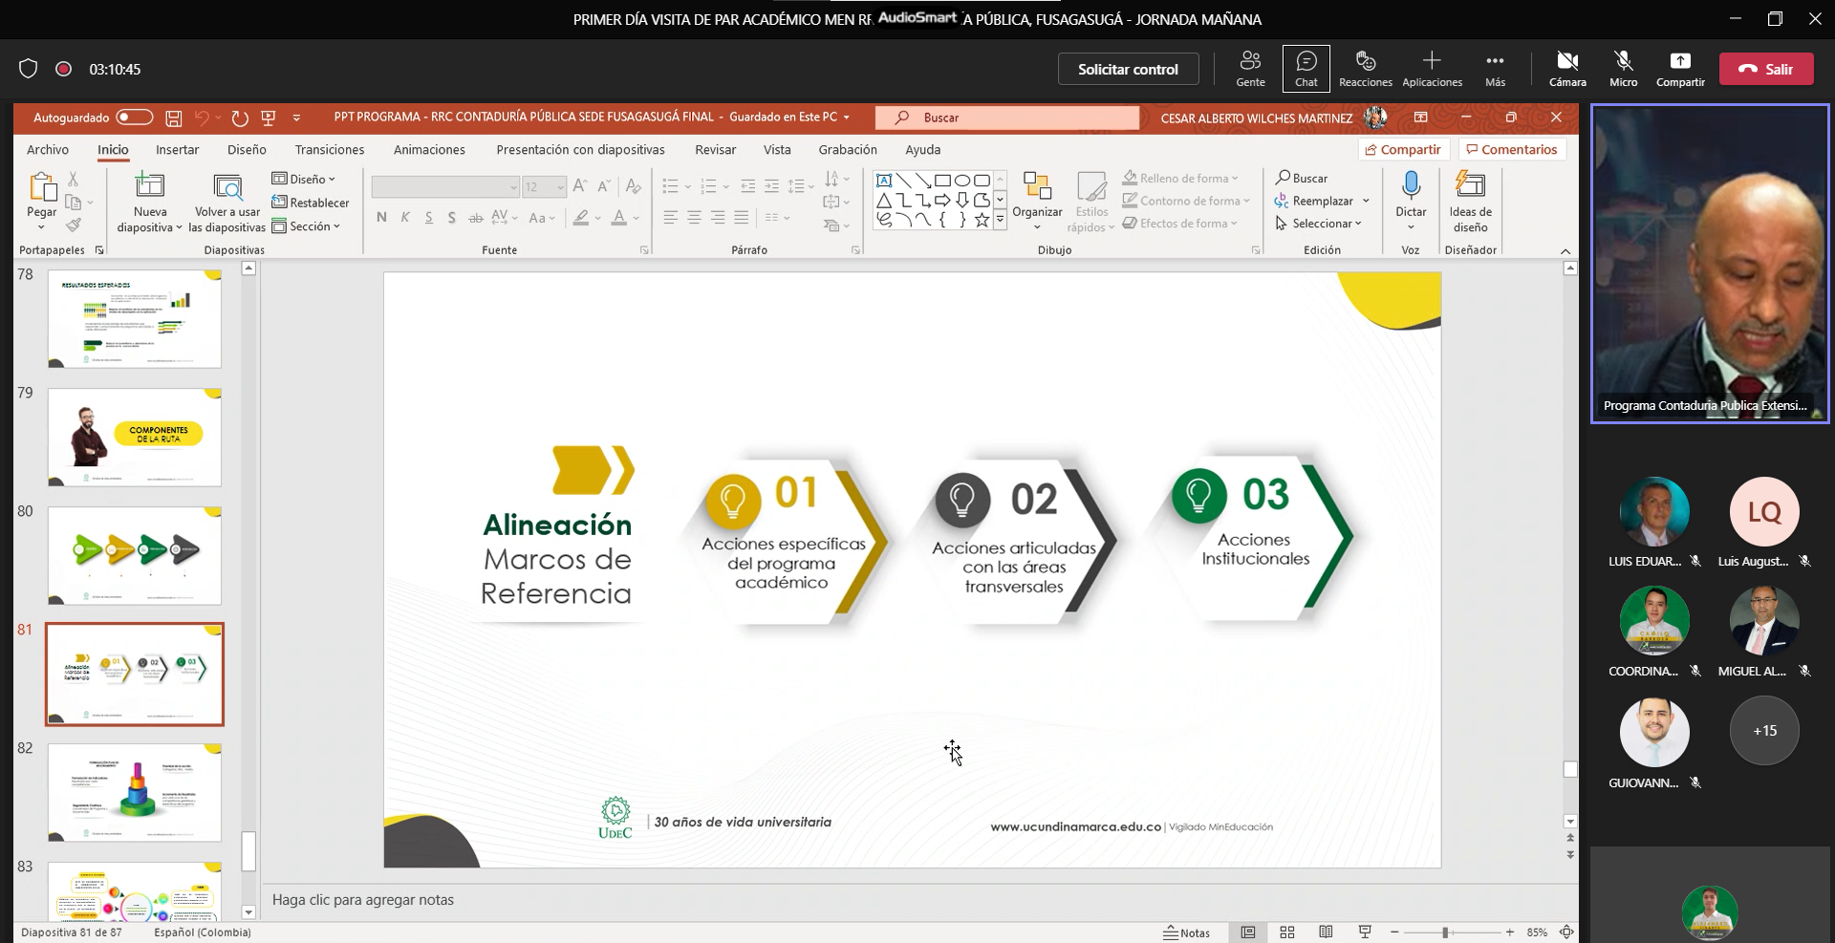The image size is (1835, 943).
Task: Click the Nueva diapositiva icon
Action: (150, 185)
